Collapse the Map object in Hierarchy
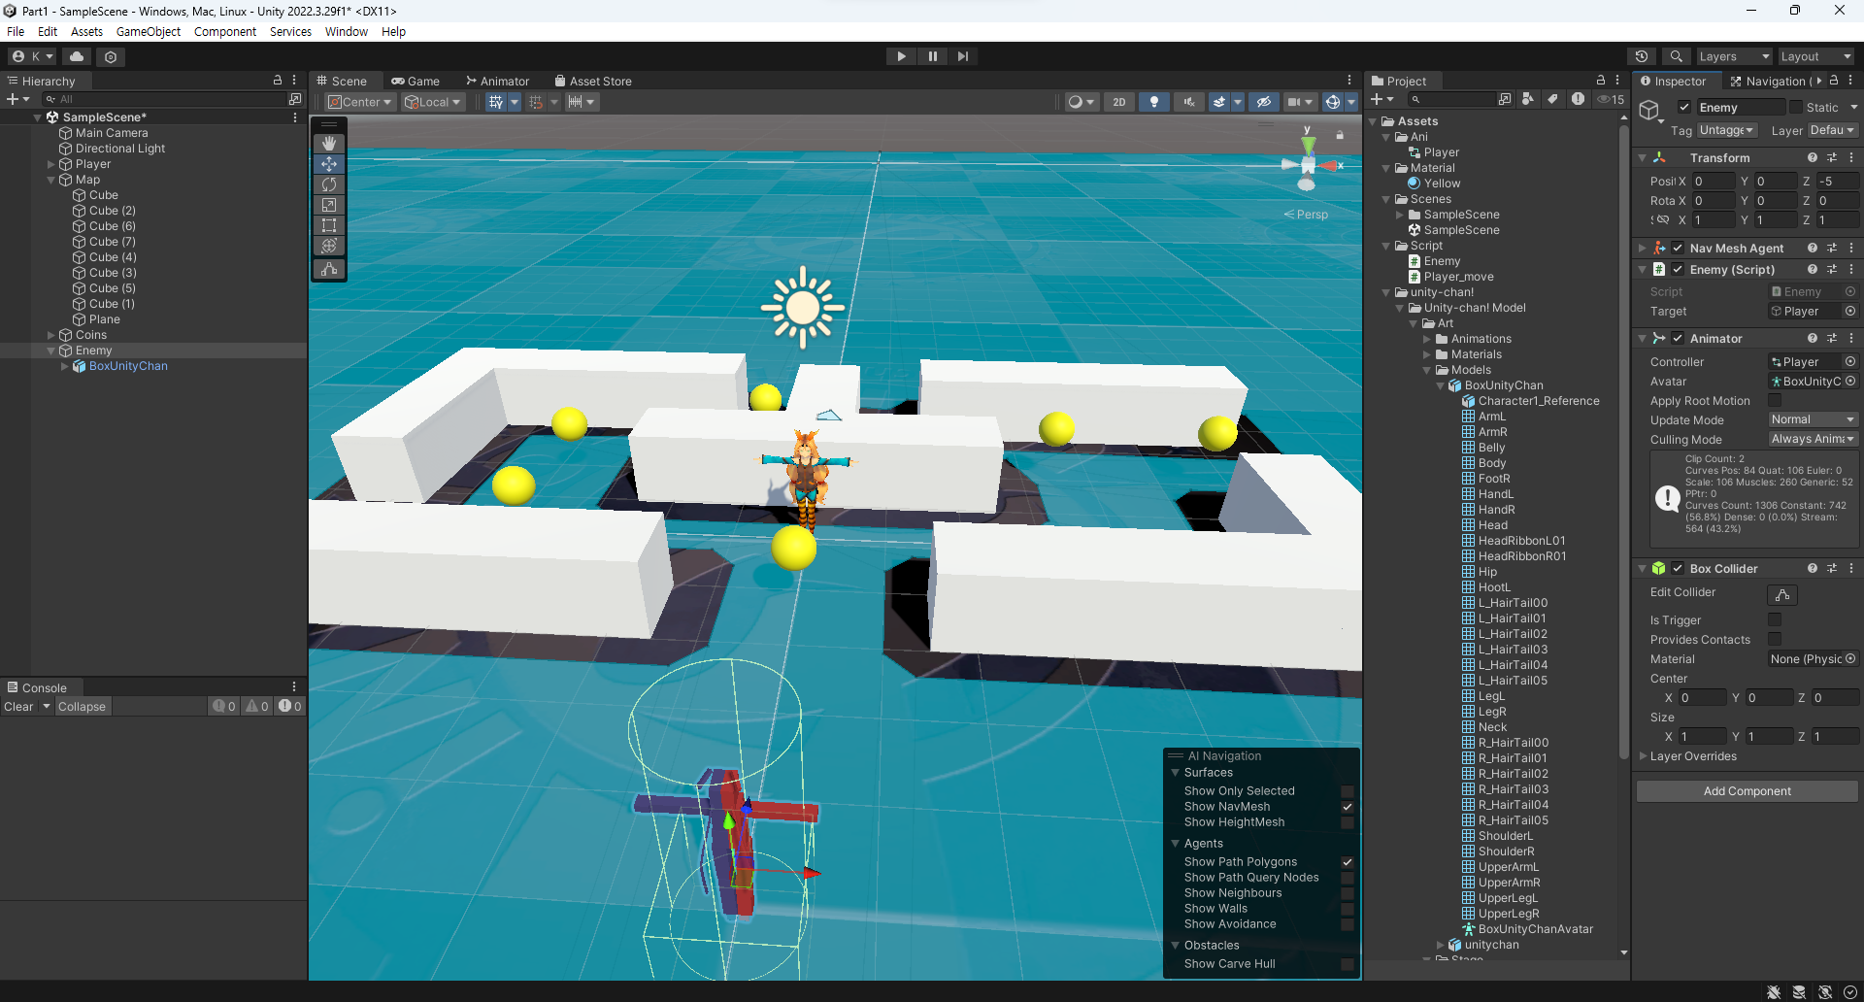The height and width of the screenshot is (1002, 1864). 51,180
